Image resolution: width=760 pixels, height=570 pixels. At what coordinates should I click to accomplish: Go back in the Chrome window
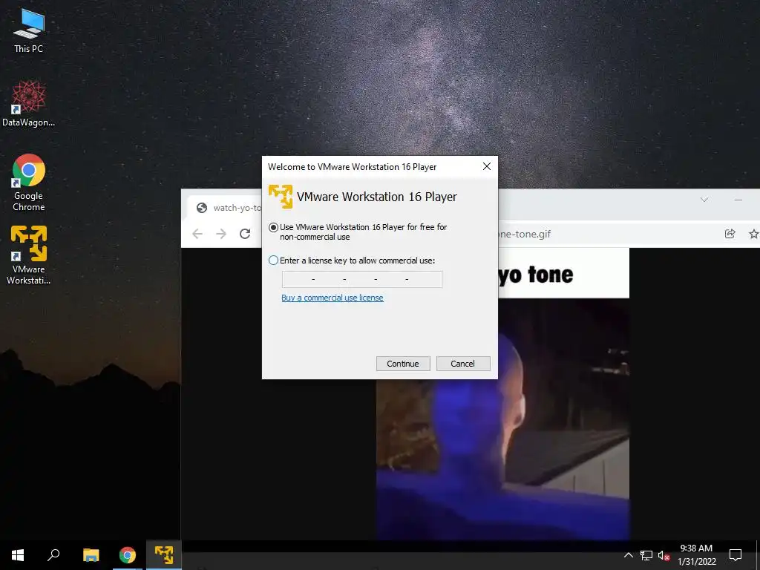(197, 234)
